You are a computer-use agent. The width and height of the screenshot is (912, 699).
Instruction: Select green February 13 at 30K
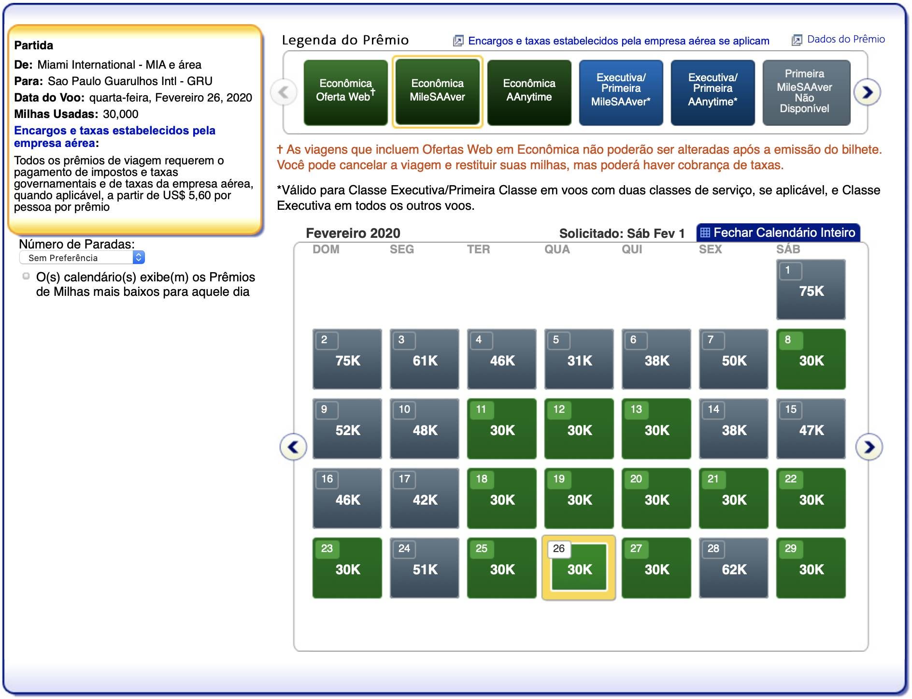click(656, 429)
